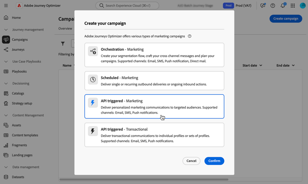This screenshot has width=308, height=184.
Task: Click the Name column header
Action: [67, 66]
